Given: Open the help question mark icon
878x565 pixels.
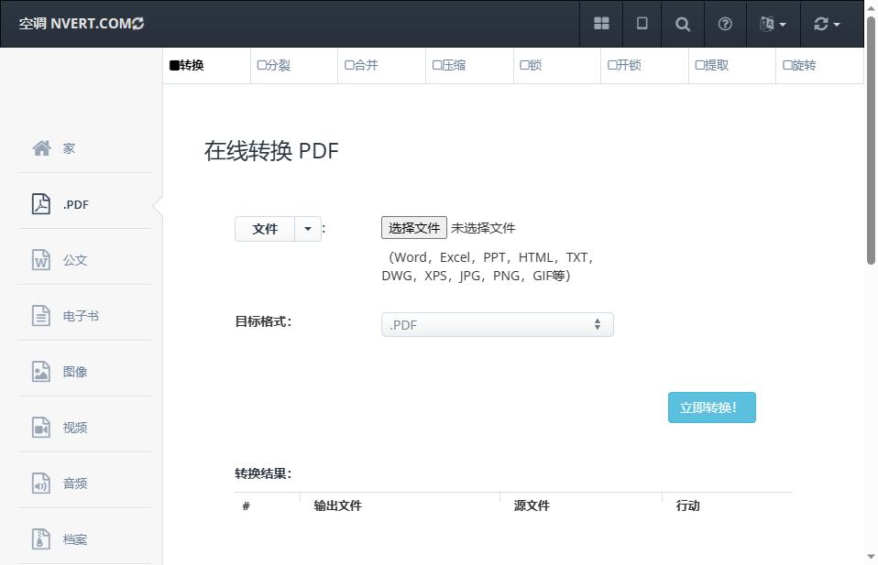Looking at the screenshot, I should pos(723,24).
